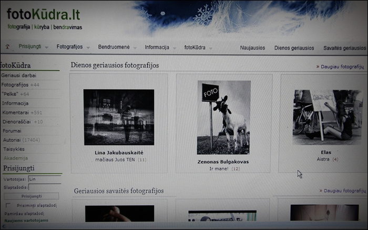Open the Fotografijos dropdown in navigation bar
Image resolution: width=368 pixels, height=230 pixels.
click(x=72, y=47)
